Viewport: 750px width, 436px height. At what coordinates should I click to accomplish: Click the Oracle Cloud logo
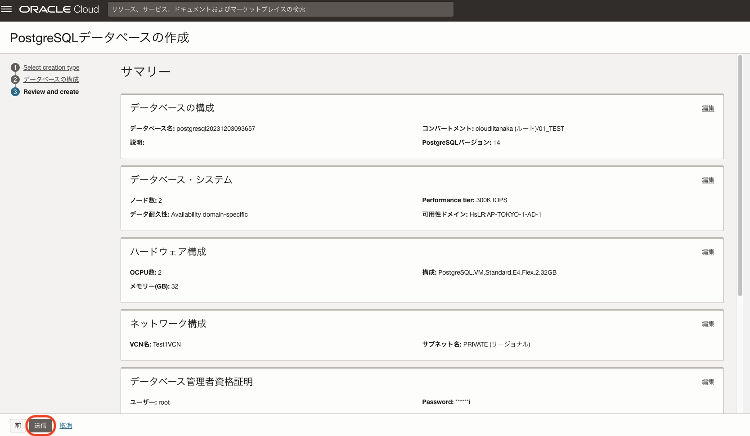pyautogui.click(x=59, y=9)
